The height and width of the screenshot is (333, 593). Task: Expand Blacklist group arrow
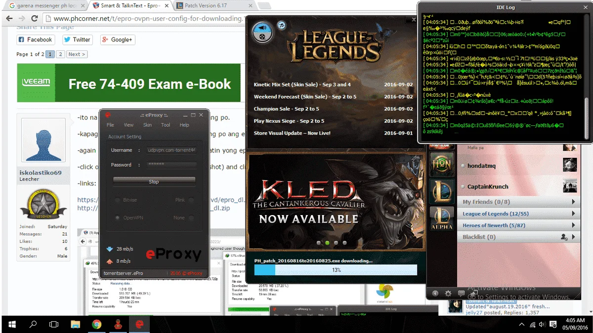tap(573, 237)
